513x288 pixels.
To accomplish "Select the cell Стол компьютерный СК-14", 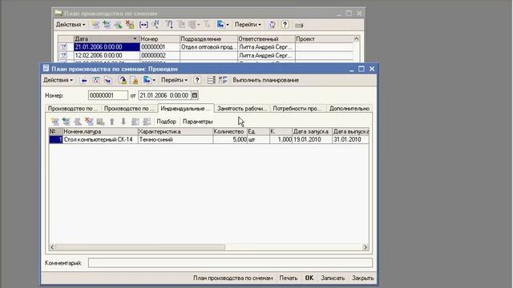I will (99, 139).
